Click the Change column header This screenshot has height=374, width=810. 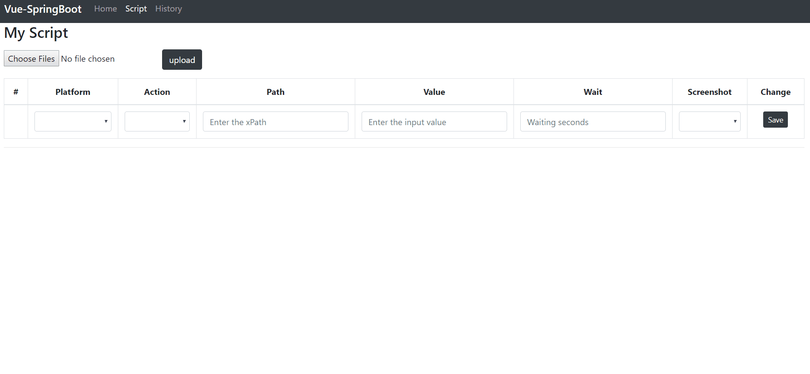776,92
